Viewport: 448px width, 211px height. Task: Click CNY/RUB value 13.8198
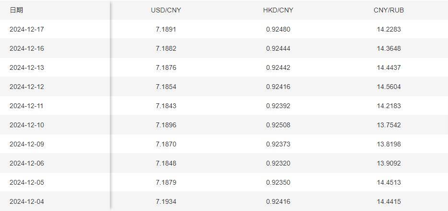[x=389, y=144]
